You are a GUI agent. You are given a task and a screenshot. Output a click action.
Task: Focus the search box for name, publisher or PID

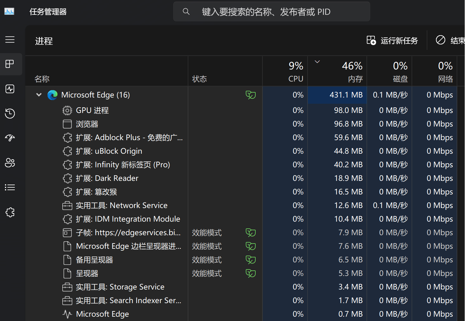(272, 12)
